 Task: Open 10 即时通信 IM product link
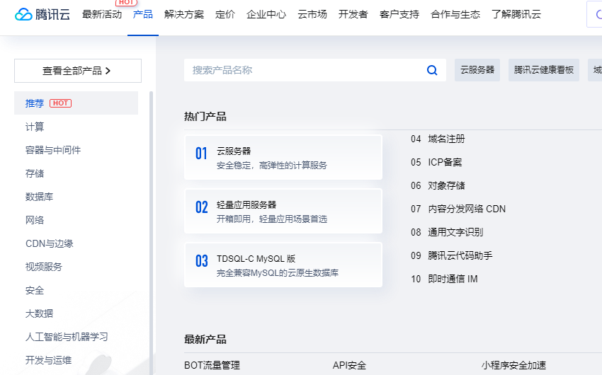(444, 279)
